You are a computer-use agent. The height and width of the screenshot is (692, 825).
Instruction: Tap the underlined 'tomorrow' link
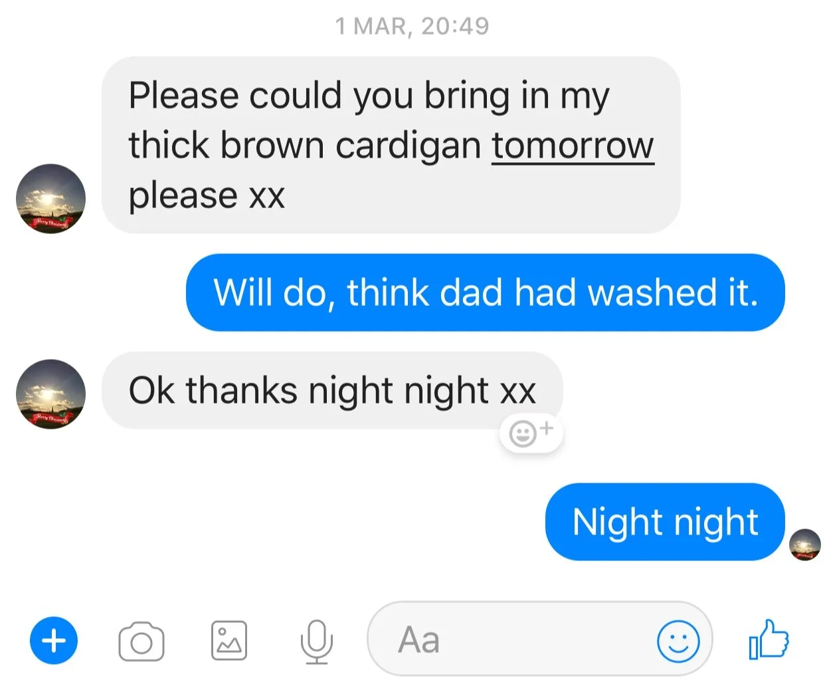point(573,146)
